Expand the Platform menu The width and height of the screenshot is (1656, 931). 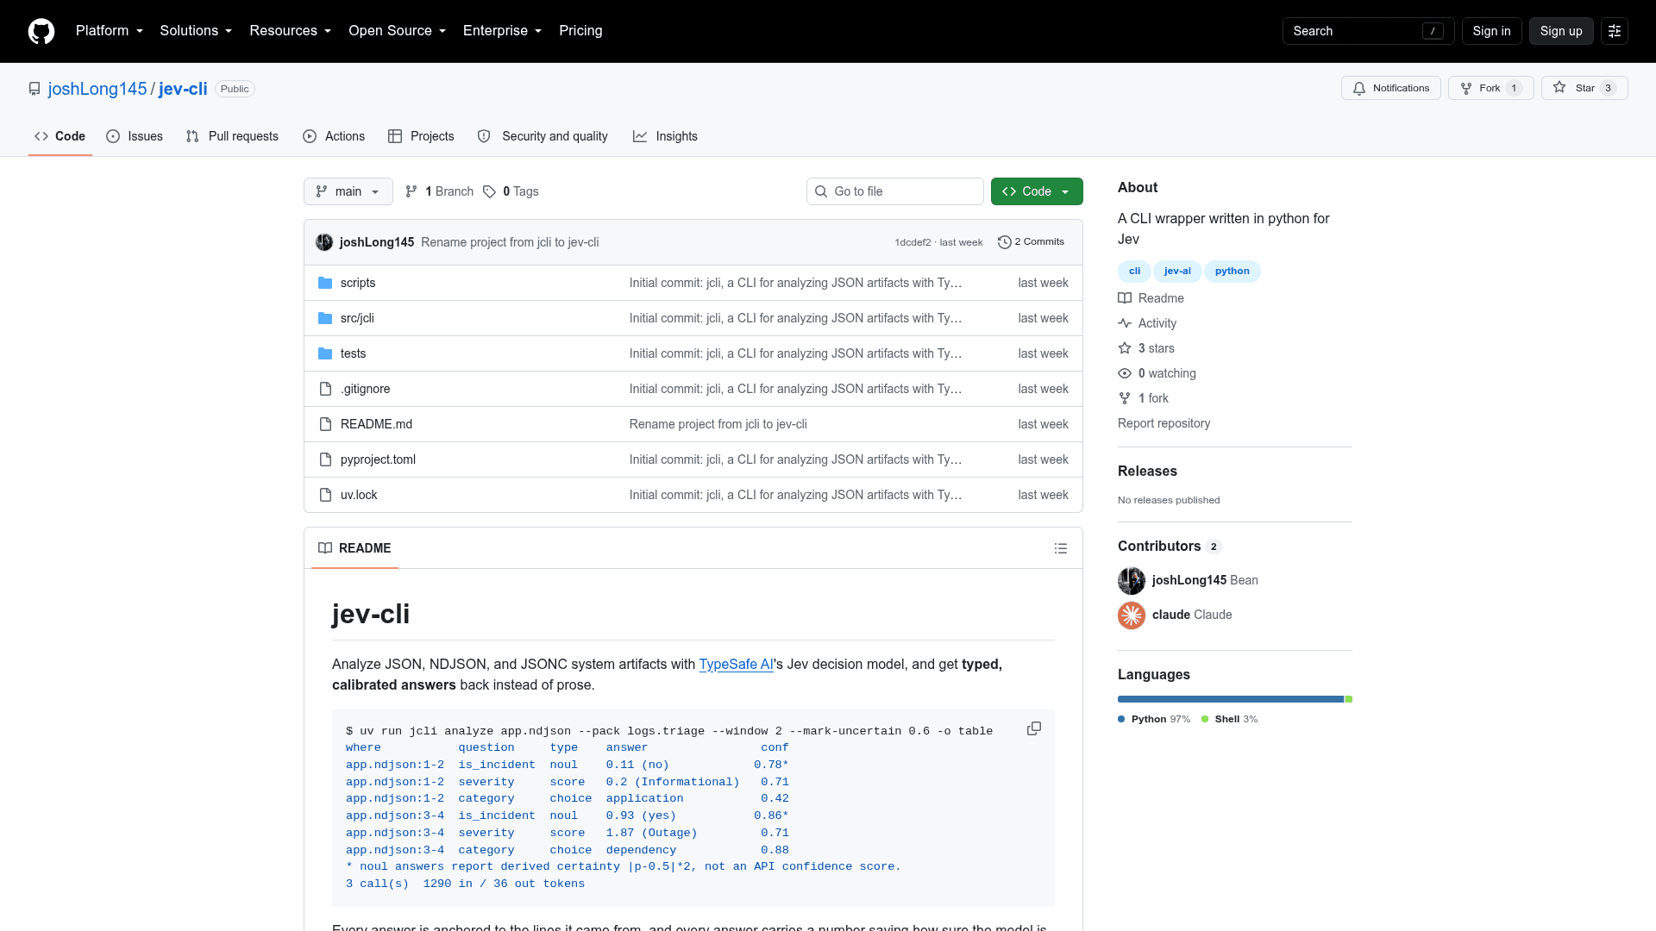(x=110, y=31)
